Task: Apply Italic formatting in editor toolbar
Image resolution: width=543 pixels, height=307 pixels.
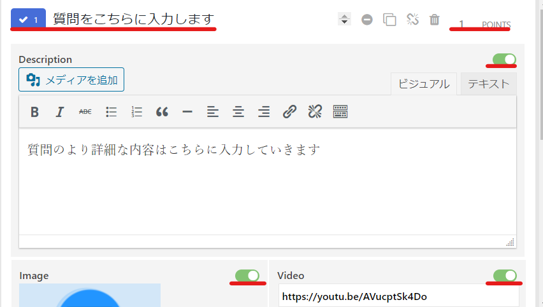Action: tap(60, 112)
